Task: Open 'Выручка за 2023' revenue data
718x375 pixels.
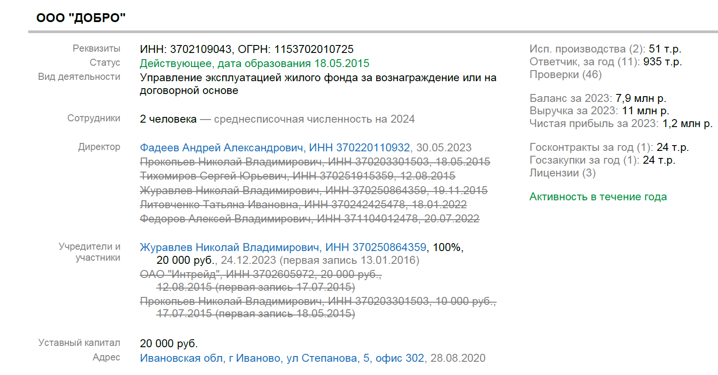Action: click(574, 111)
